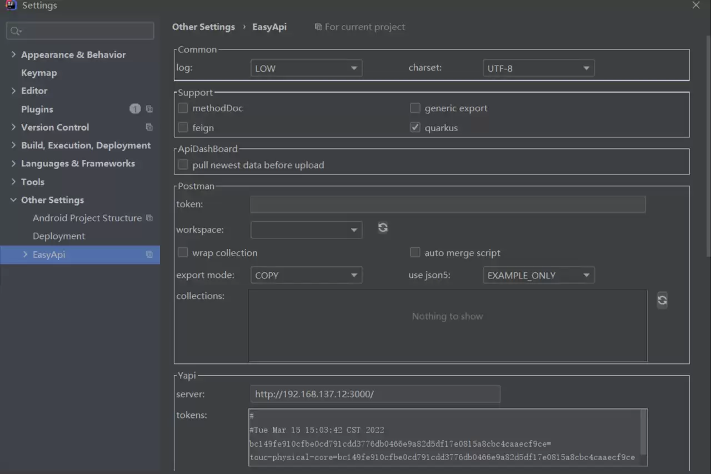The width and height of the screenshot is (711, 474).
Task: Expand the EasyApi tree node arrow
Action: point(25,255)
